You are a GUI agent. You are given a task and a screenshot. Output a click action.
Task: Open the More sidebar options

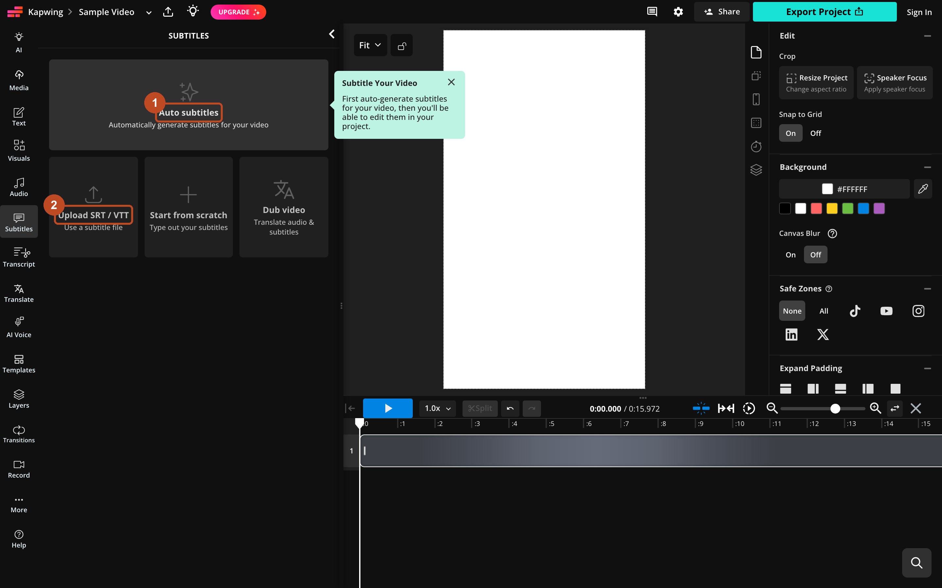click(19, 504)
